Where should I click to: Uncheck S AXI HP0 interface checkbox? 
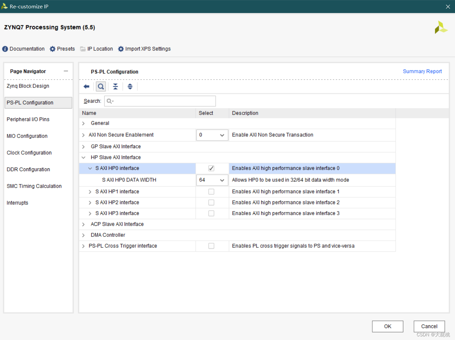[x=211, y=168]
